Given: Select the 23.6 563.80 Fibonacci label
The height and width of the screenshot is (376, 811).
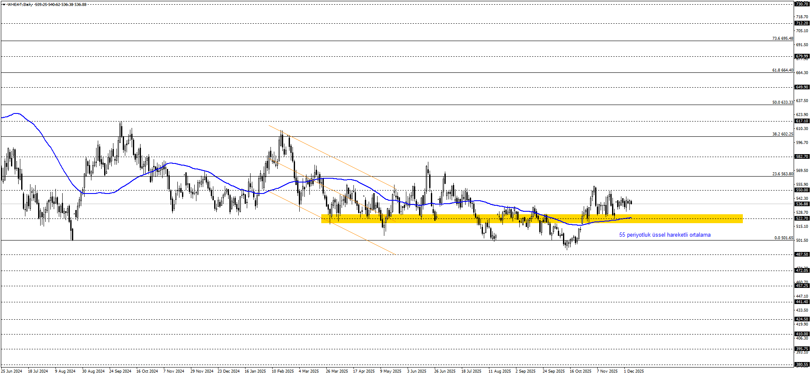Looking at the screenshot, I should [783, 174].
